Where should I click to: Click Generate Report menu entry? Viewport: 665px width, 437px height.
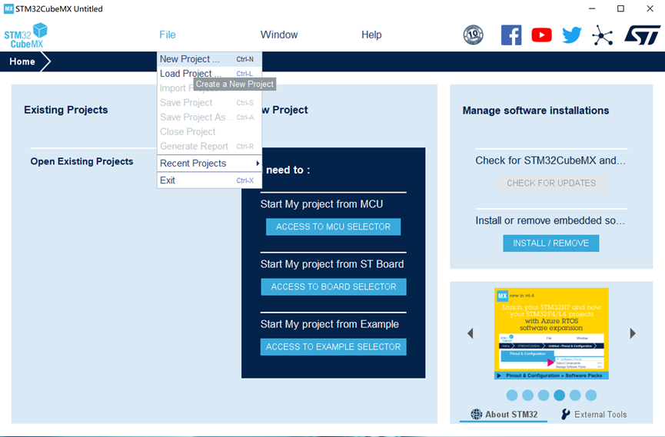210,146
